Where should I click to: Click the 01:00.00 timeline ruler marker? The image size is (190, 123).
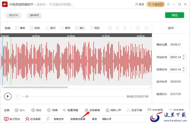tap(71, 36)
